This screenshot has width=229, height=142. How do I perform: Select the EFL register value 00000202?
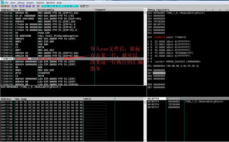159,66
